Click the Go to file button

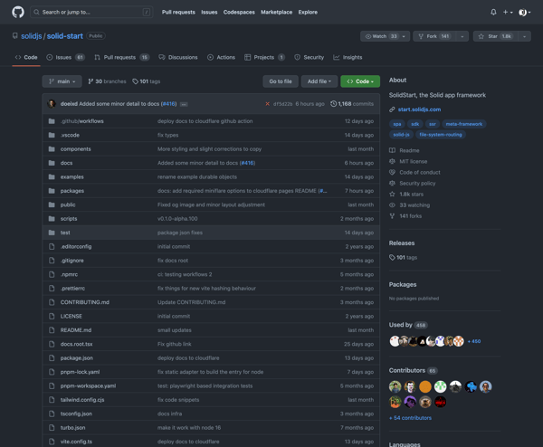(x=281, y=81)
